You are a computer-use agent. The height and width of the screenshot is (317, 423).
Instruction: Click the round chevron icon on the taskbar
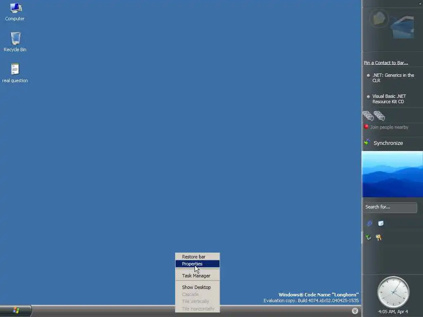tap(355, 311)
